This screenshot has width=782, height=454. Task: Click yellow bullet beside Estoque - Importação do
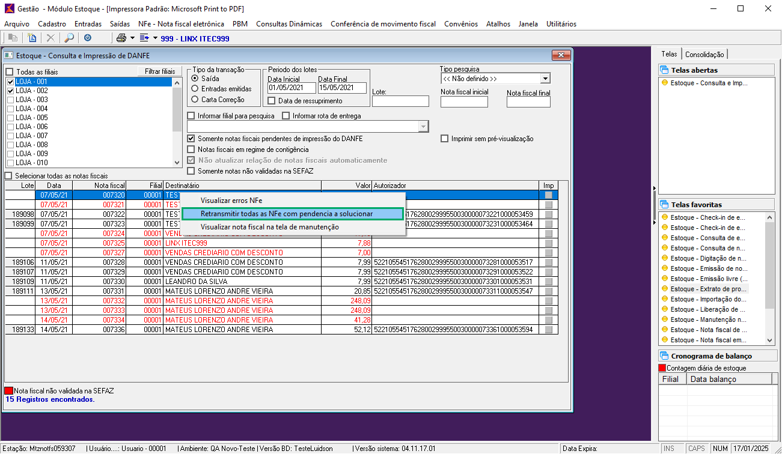pos(665,299)
